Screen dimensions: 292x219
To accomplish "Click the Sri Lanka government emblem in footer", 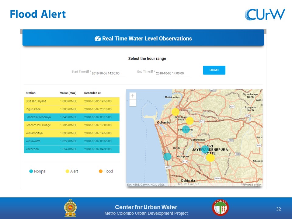I will (70, 208).
